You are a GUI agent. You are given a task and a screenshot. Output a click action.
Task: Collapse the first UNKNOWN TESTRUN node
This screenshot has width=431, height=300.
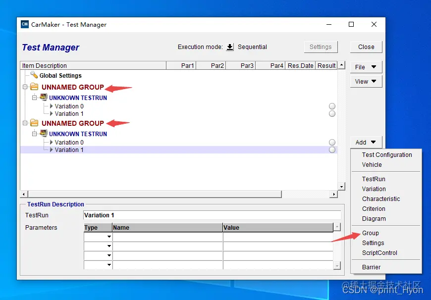[34, 98]
